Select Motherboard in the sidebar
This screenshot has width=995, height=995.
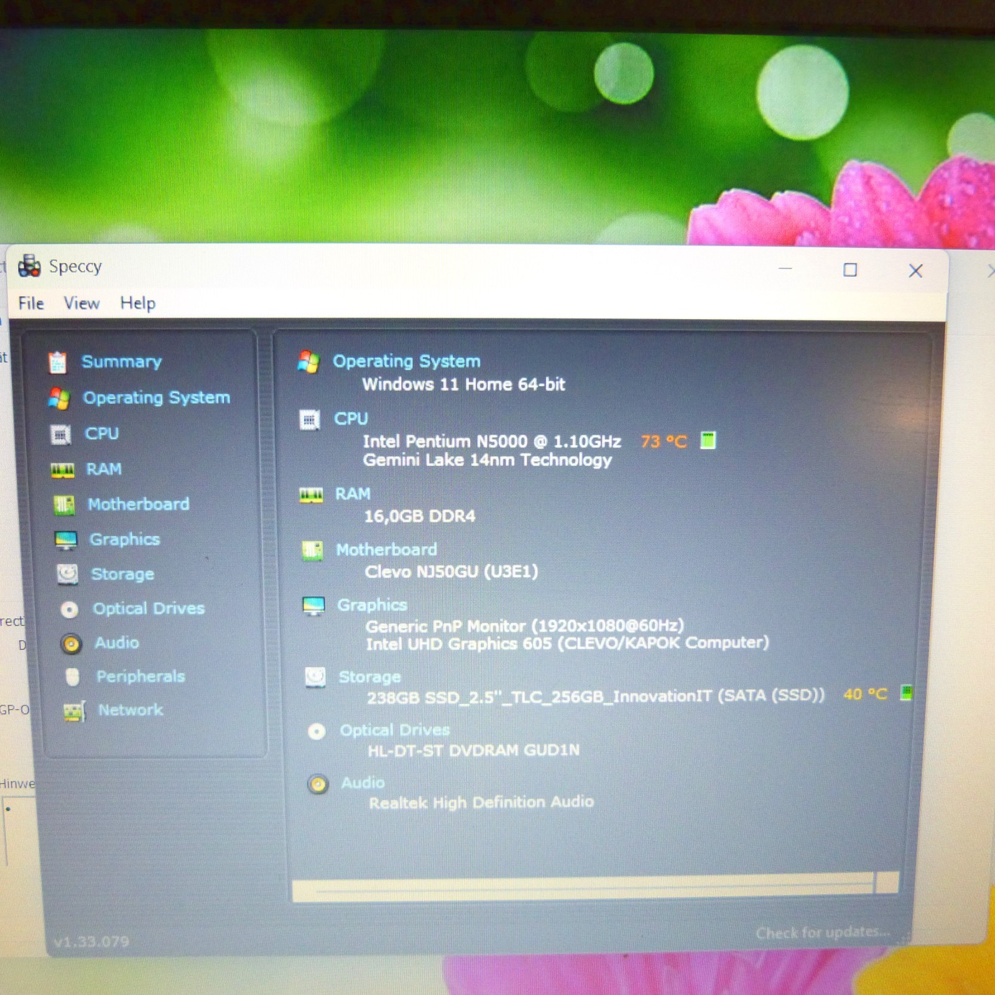[139, 504]
